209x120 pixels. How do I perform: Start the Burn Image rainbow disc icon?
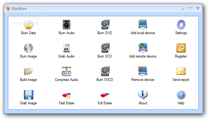[x=28, y=48]
